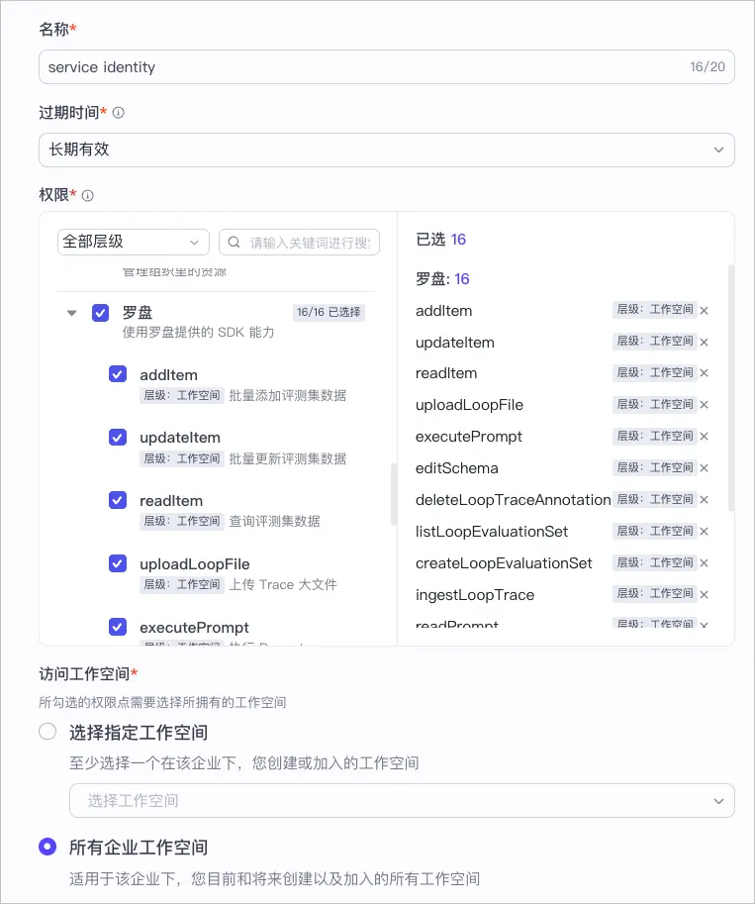755x904 pixels.
Task: Click editSchema in the selected list
Action: click(456, 468)
